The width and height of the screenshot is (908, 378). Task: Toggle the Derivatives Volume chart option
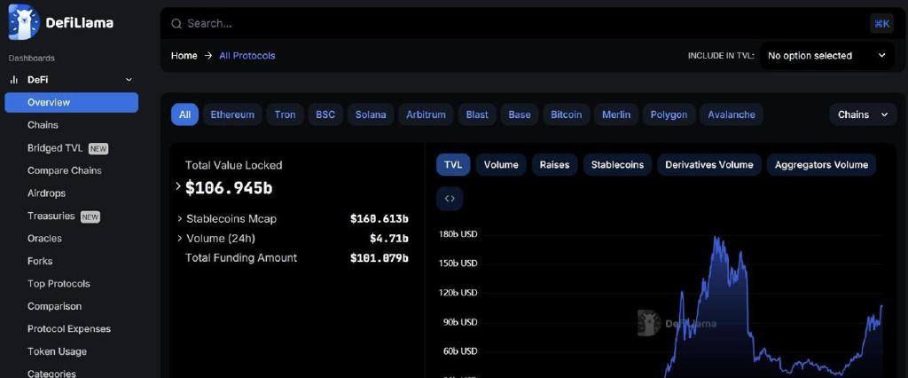708,165
